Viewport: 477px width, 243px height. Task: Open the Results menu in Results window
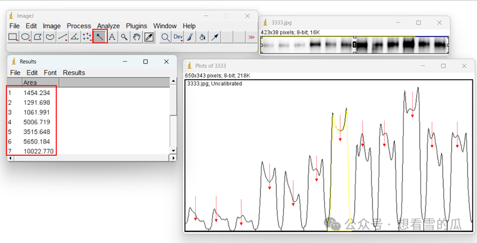tap(74, 73)
